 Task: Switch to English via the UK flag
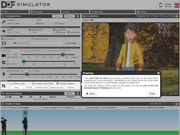point(177,7)
